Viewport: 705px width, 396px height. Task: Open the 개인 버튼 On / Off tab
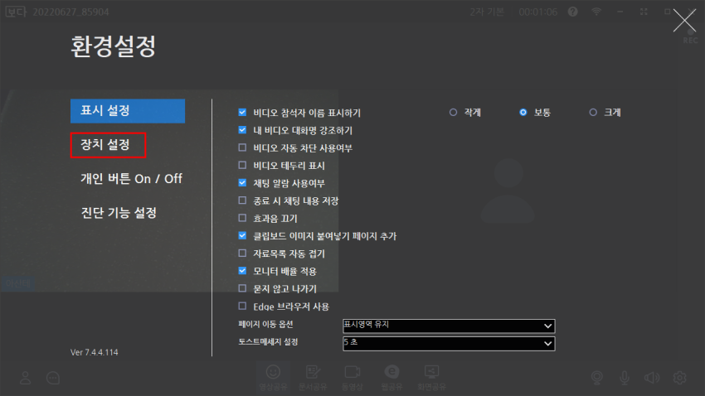click(x=131, y=179)
